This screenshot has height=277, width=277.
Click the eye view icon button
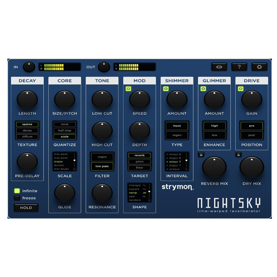tap(219, 67)
